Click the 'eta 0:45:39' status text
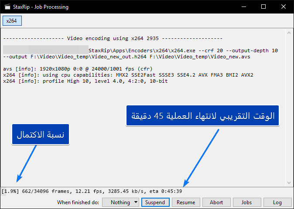 point(166,191)
